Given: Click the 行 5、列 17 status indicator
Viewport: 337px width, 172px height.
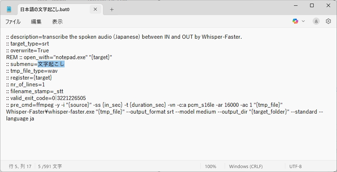Looking at the screenshot, I should tap(20, 166).
